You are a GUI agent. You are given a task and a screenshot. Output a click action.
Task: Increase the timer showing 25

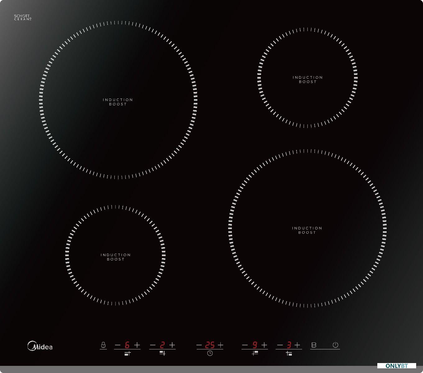pyautogui.click(x=220, y=345)
